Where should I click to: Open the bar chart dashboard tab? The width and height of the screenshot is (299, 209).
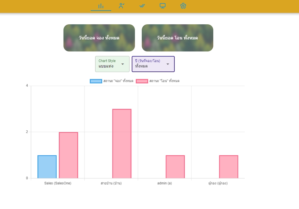click(x=101, y=6)
